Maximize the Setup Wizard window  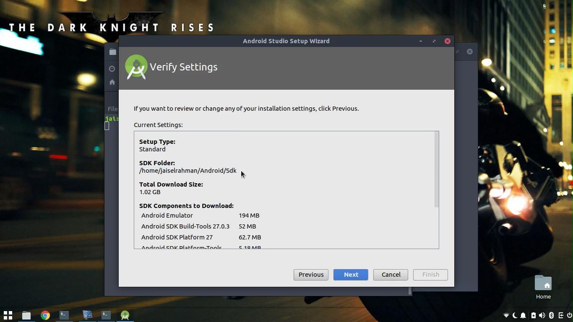tap(434, 41)
